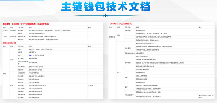Select the 数据存储 category cell
The width and height of the screenshot is (217, 103).
tap(20, 70)
